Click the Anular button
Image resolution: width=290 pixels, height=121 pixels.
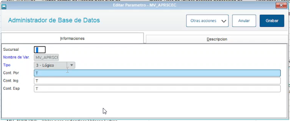click(244, 21)
